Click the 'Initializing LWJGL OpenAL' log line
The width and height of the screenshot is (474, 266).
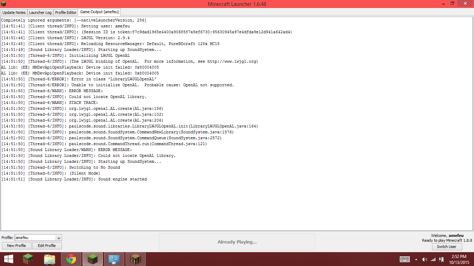click(65, 55)
